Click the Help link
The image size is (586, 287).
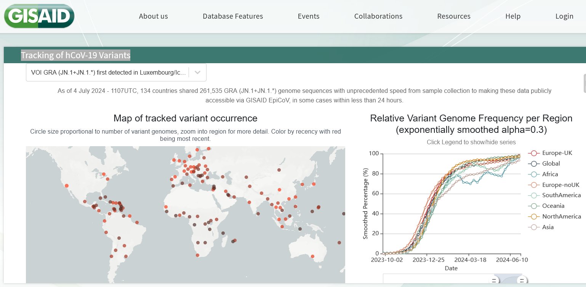(513, 16)
